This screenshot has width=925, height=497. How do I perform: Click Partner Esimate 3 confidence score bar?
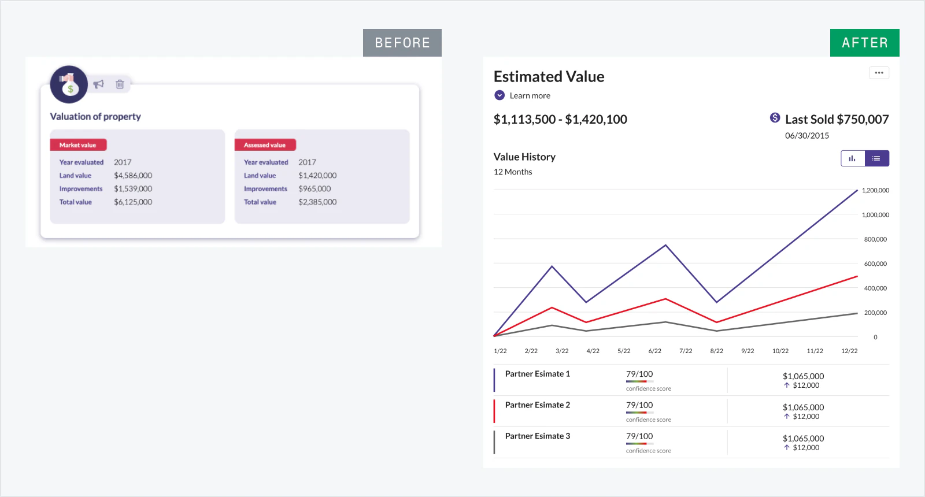point(640,444)
